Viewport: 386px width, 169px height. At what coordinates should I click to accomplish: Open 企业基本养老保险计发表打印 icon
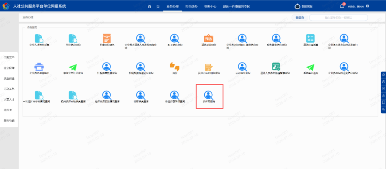coord(344,38)
